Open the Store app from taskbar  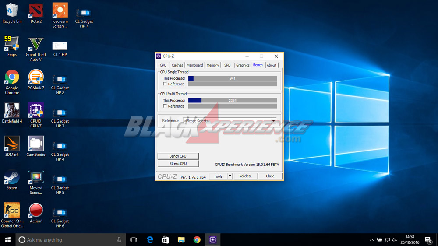166,239
